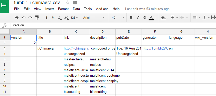Open the Format menu
The height and width of the screenshot is (96, 216).
[63, 9]
